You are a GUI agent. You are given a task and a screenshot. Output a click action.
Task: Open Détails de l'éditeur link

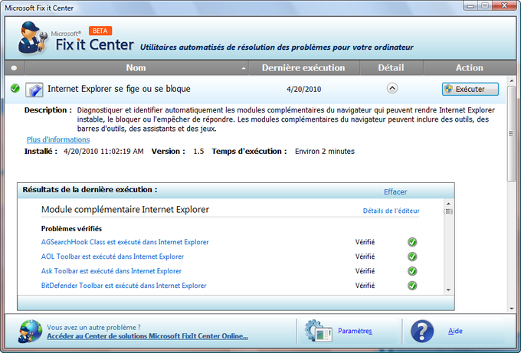coord(391,211)
